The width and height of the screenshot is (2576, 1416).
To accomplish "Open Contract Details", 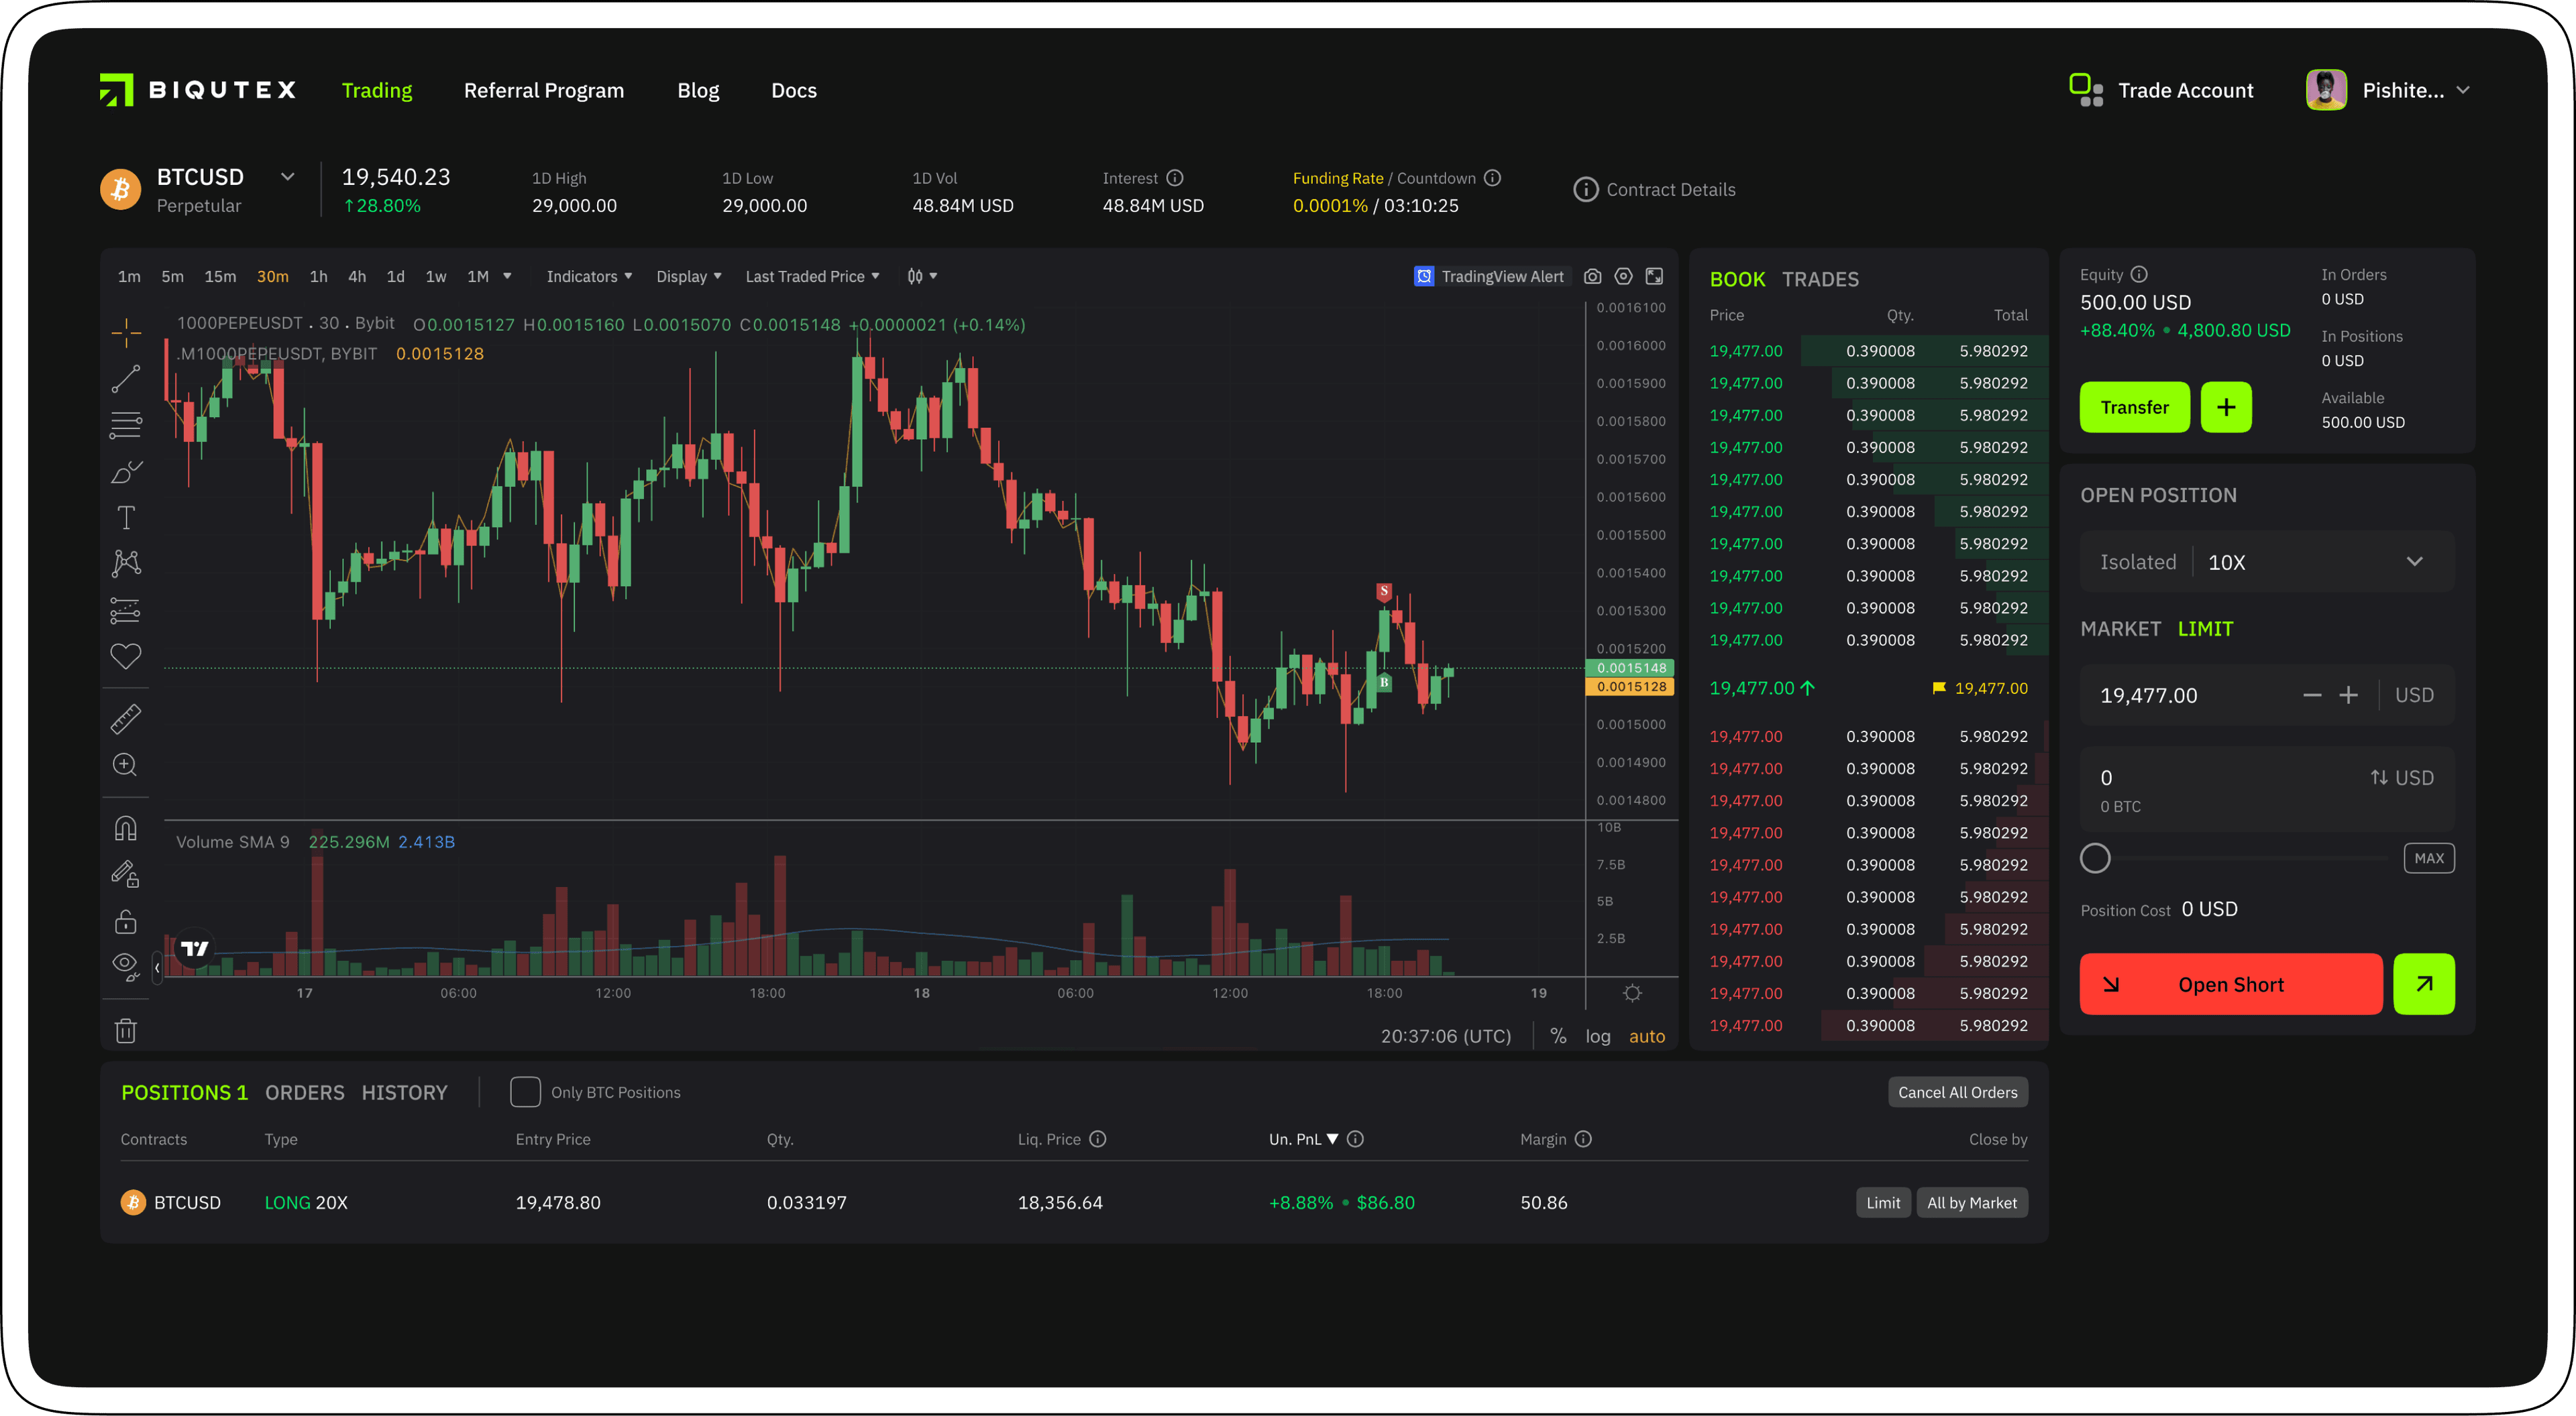I will (x=1655, y=190).
